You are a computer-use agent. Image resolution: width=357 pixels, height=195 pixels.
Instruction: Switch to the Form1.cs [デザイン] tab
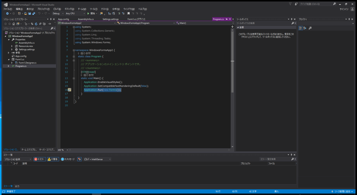[136, 19]
